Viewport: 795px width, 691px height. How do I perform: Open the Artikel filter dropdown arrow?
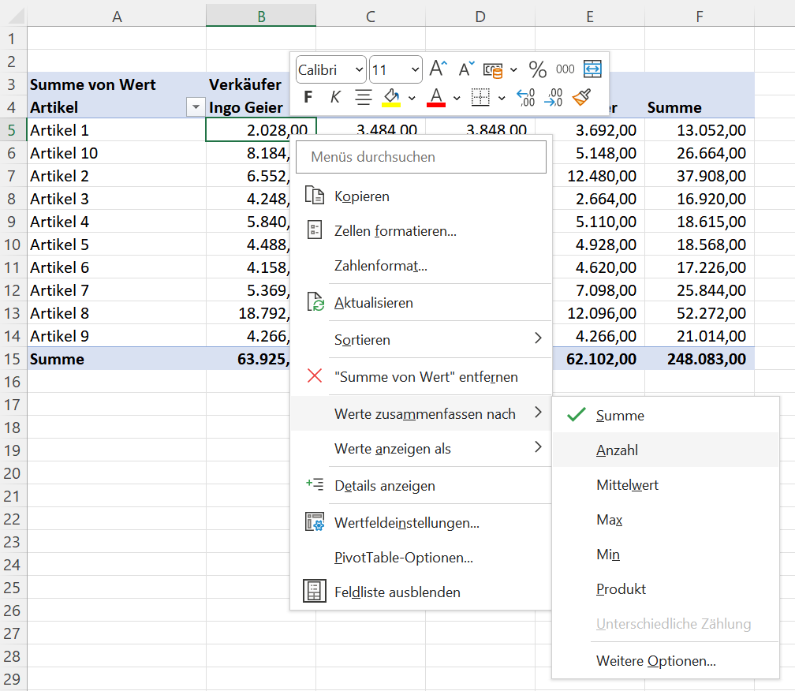coord(195,108)
